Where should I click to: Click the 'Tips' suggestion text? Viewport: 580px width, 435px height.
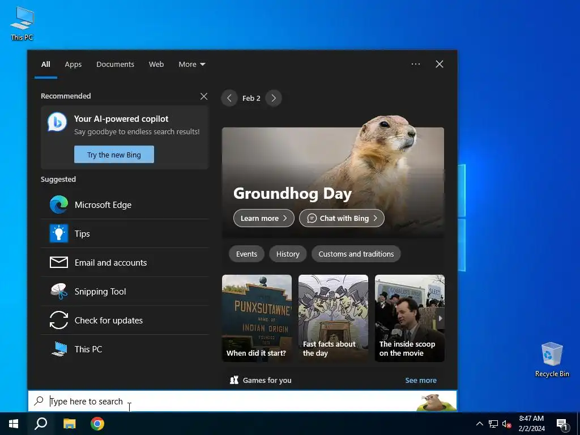pos(82,234)
